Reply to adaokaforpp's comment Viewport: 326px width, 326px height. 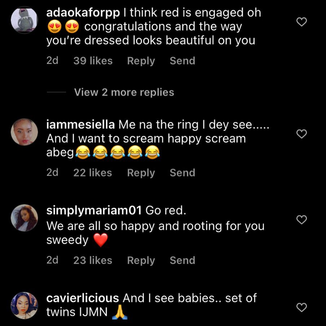point(141,61)
